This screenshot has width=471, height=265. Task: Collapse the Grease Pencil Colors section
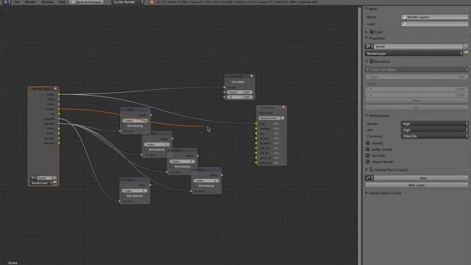366,193
